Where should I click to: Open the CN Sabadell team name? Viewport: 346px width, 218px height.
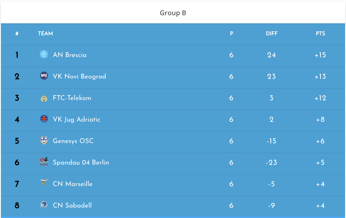click(x=72, y=205)
